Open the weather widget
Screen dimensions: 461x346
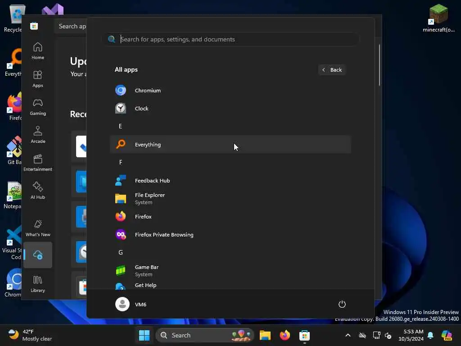pos(29,335)
